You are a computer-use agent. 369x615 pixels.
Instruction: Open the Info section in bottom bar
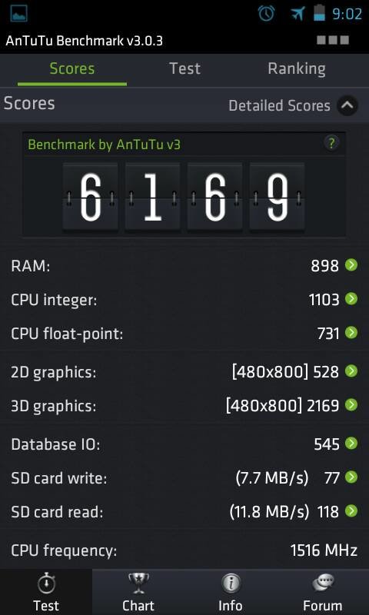230,592
